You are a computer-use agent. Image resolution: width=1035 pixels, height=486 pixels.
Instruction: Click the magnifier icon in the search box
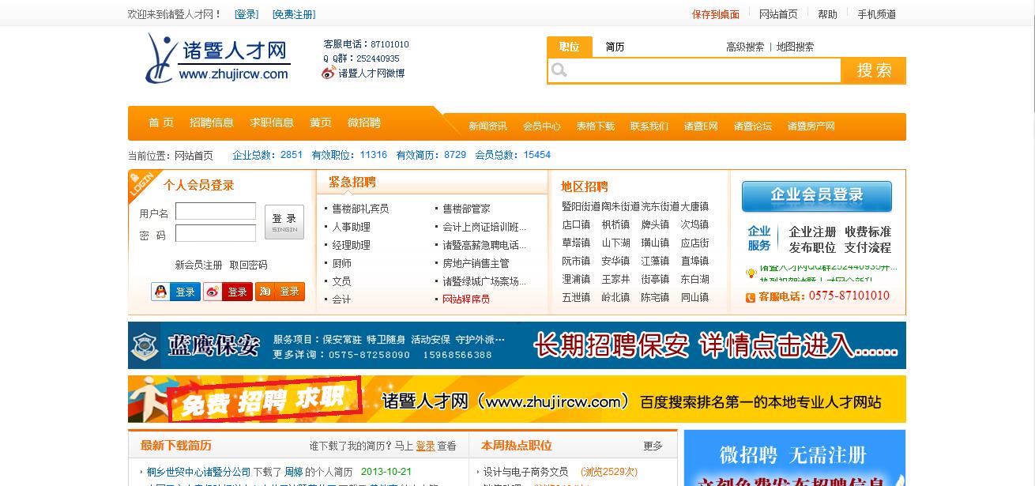pos(559,71)
